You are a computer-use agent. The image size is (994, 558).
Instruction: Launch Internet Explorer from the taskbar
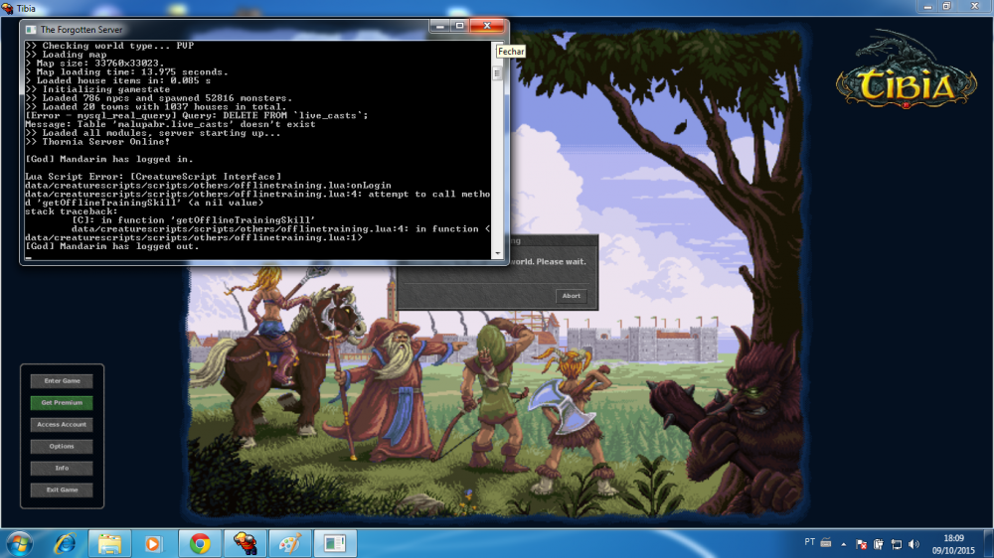coord(65,543)
